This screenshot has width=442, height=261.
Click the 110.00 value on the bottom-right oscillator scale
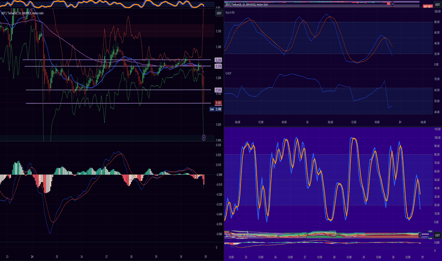pos(437,129)
